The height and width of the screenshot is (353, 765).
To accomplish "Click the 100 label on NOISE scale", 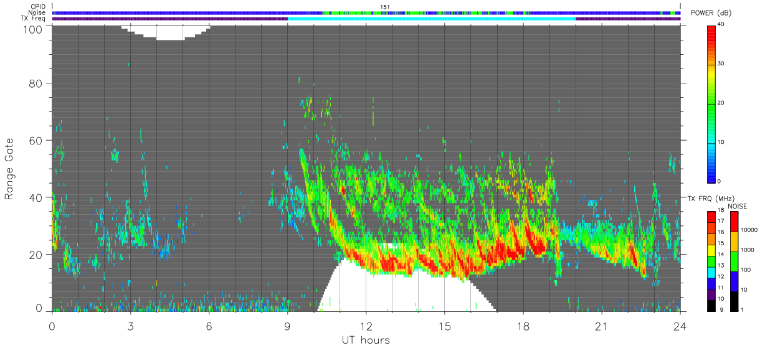I will coord(746,270).
